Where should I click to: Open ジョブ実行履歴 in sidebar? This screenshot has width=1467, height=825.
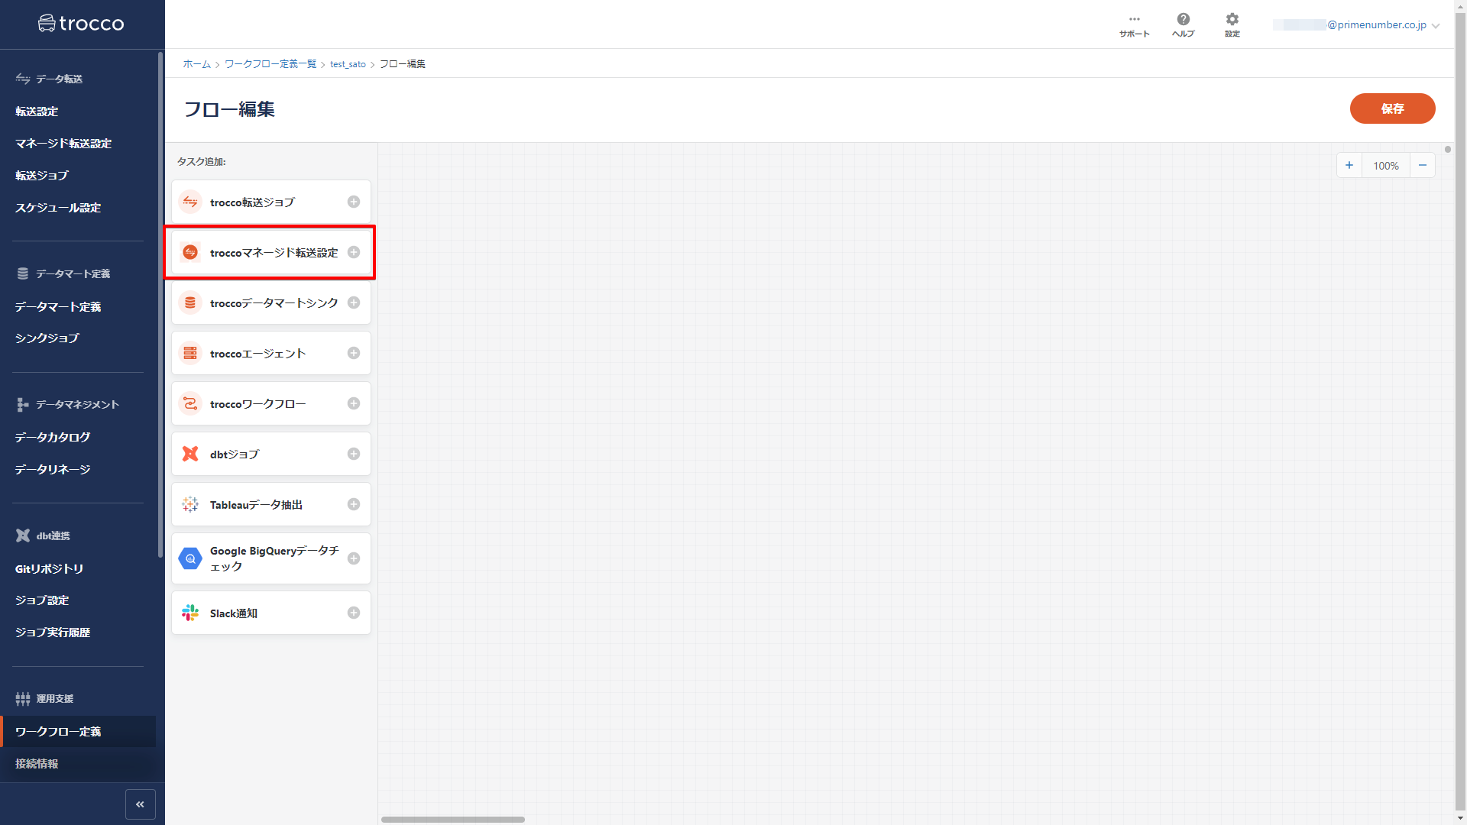coord(53,632)
